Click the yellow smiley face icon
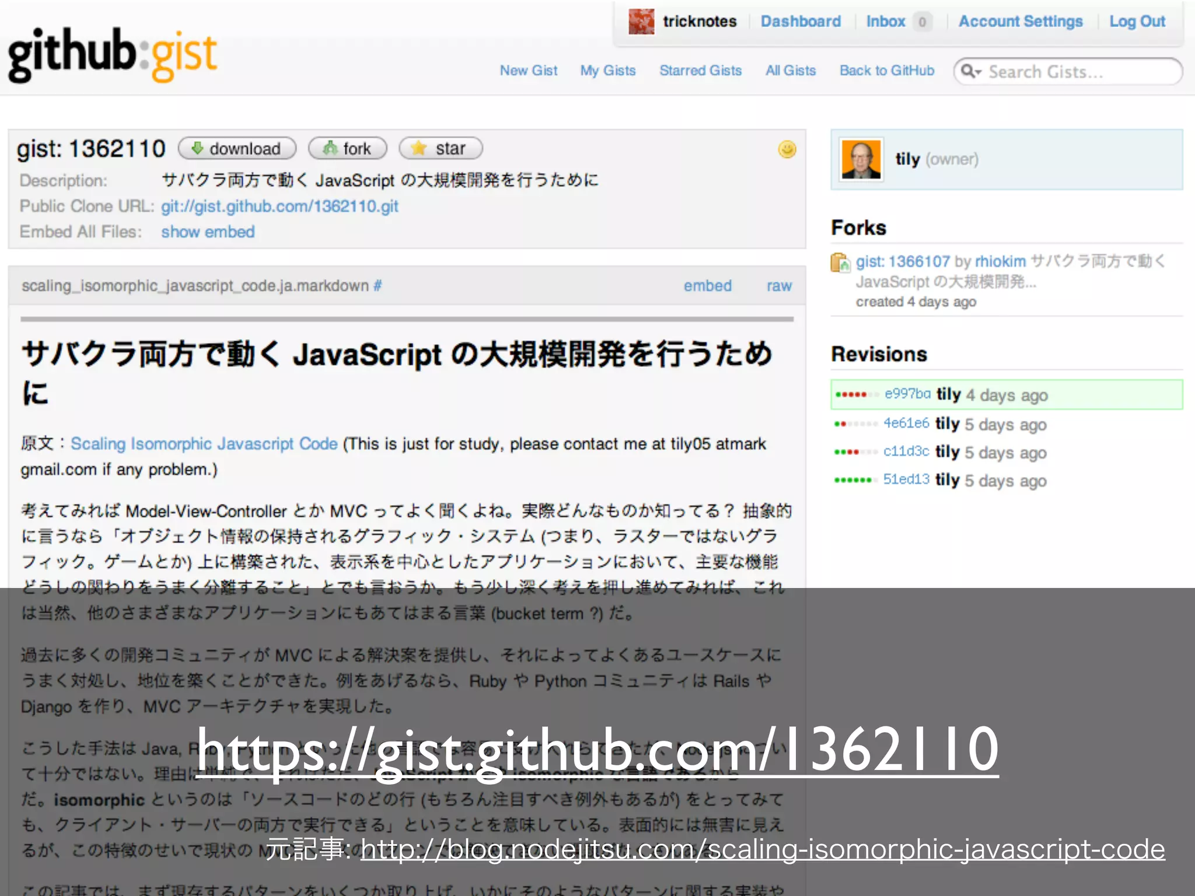 (x=787, y=149)
